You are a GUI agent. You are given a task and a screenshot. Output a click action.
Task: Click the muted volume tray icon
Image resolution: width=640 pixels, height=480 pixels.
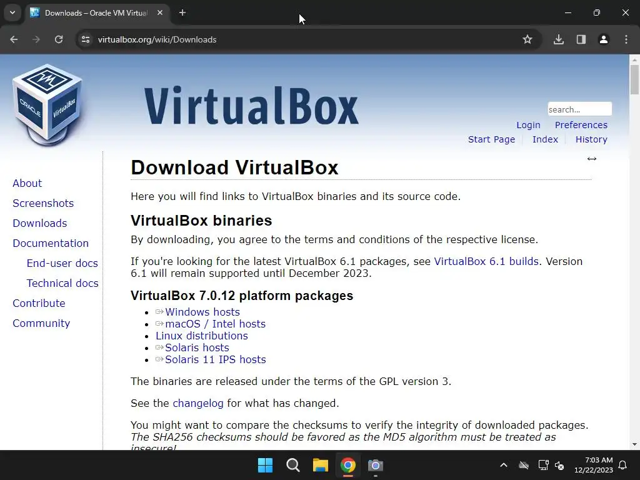click(559, 465)
